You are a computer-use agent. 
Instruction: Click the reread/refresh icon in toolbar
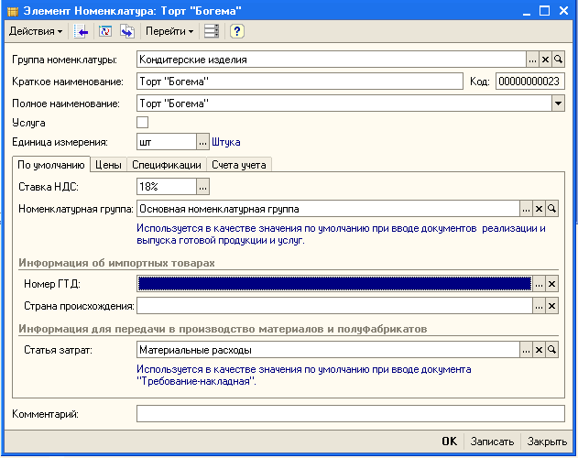pos(104,31)
